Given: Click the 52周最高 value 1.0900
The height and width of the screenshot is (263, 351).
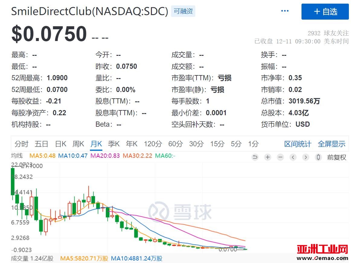Looking at the screenshot, I should click(57, 78).
